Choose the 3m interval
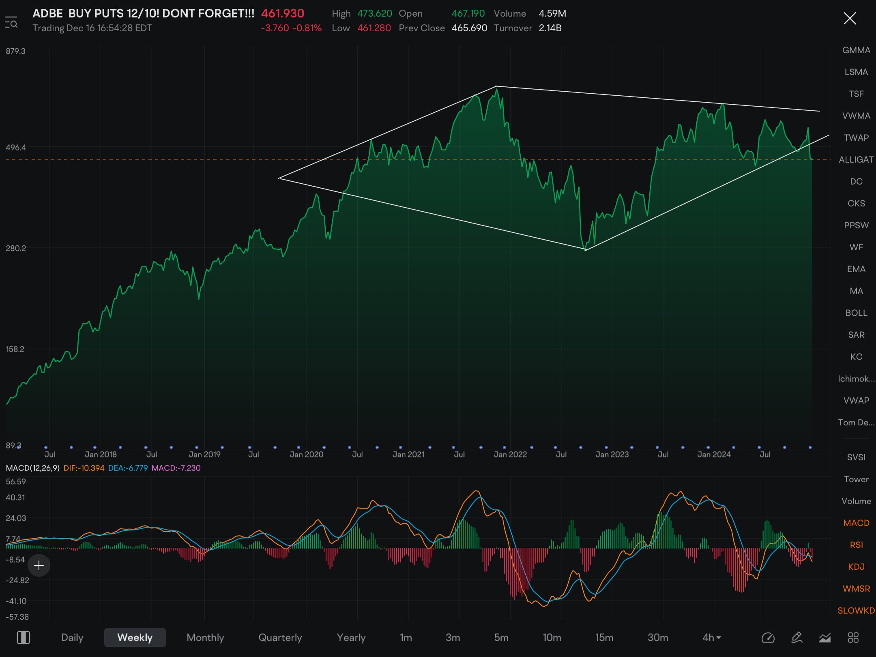Viewport: 876px width, 657px height. [453, 638]
